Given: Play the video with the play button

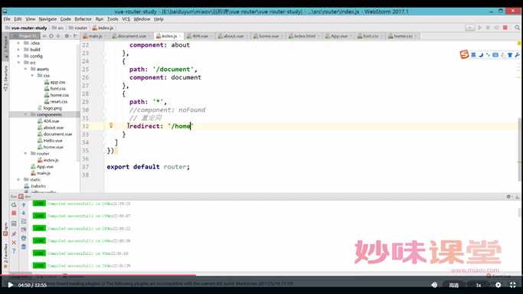Looking at the screenshot, I should pyautogui.click(x=11, y=285).
